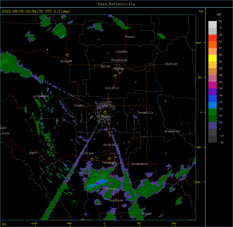Viewport: 233px width, 227px height.
Task: Click the Base_Reflectivity title text
Action: pos(117,4)
